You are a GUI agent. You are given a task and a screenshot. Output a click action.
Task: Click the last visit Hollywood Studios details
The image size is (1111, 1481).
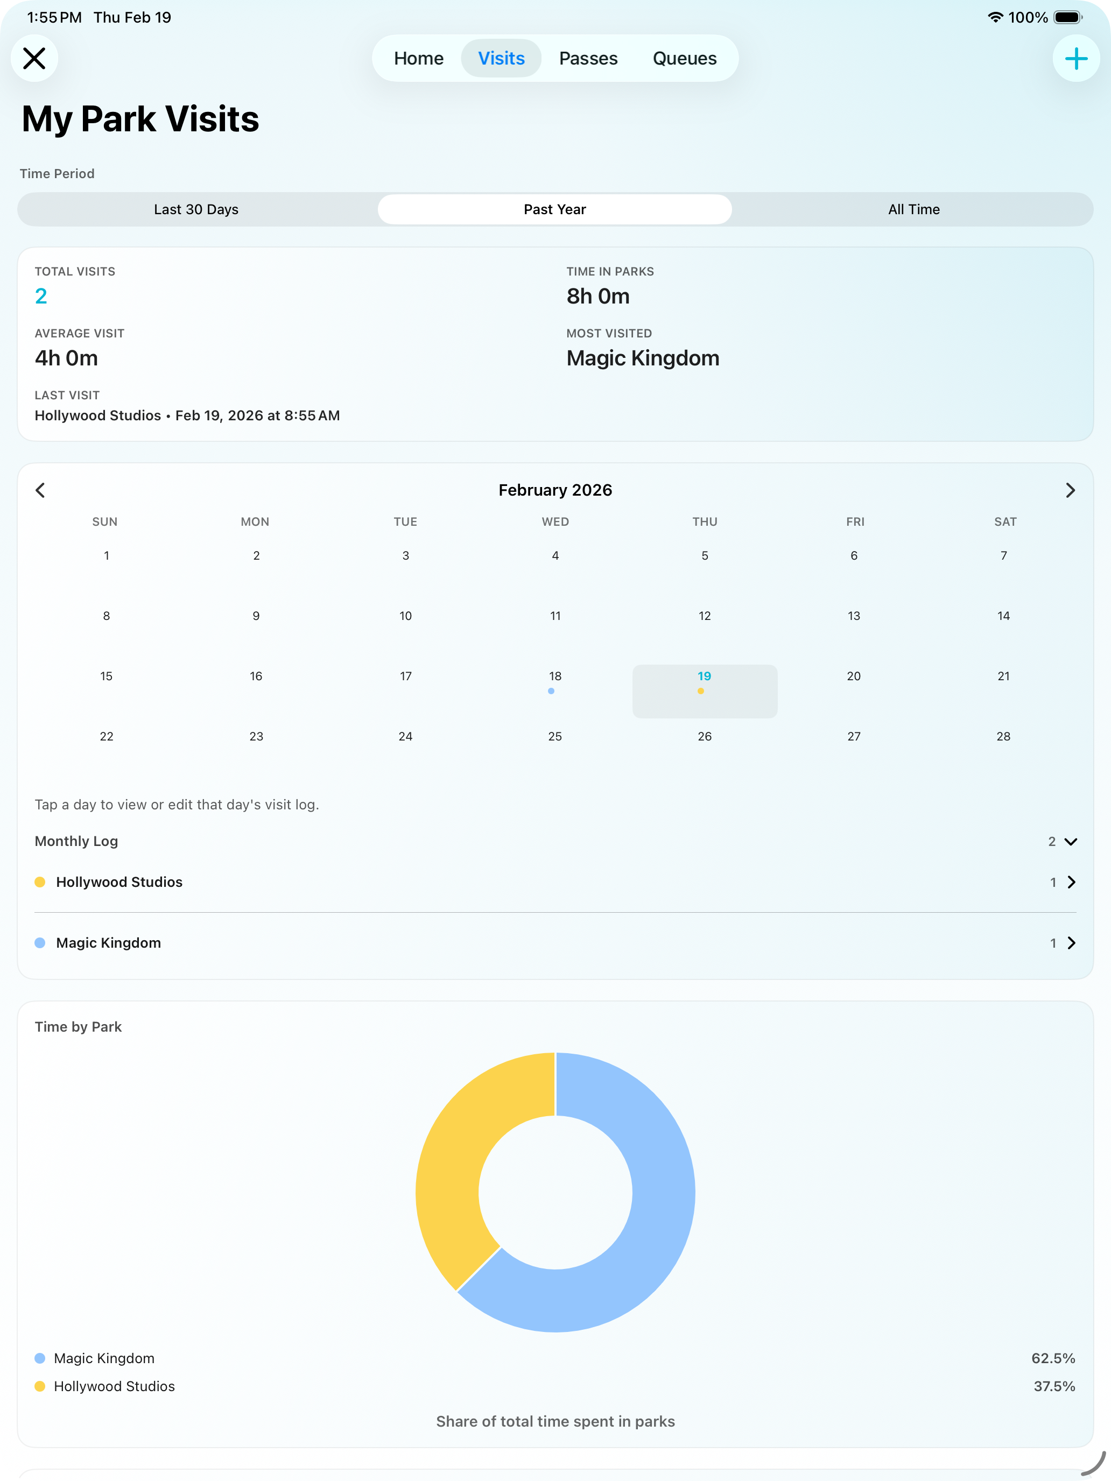tap(187, 416)
